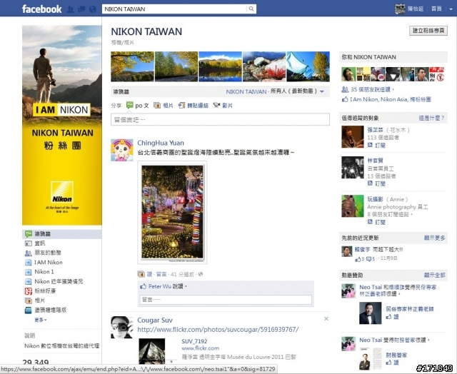
Task: Open the account dropdown arrow in header
Action: (x=451, y=9)
